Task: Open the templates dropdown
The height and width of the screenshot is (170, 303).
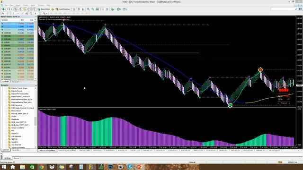Action: point(125,9)
